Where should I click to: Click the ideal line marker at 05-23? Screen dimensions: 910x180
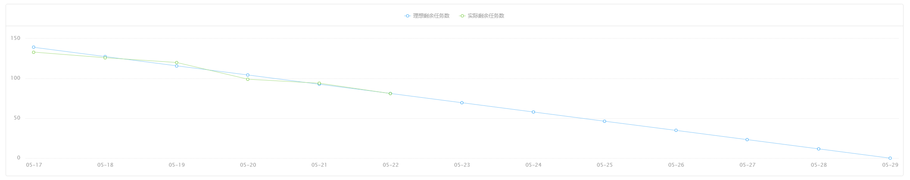(x=462, y=103)
